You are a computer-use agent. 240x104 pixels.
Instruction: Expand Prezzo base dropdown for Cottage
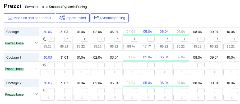tap(36, 43)
